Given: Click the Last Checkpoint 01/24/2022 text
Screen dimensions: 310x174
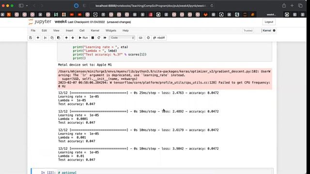Looking at the screenshot, I should (86, 22).
